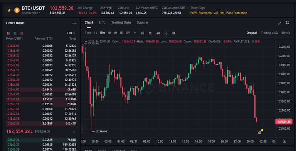Image resolution: width=296 pixels, height=151 pixels.
Task: Collapse chart side panel arrow handle
Action: click(83, 130)
